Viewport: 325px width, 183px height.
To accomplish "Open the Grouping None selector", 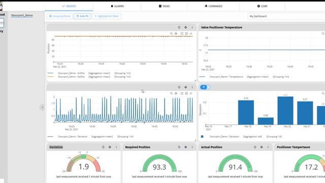I will pos(60,16).
